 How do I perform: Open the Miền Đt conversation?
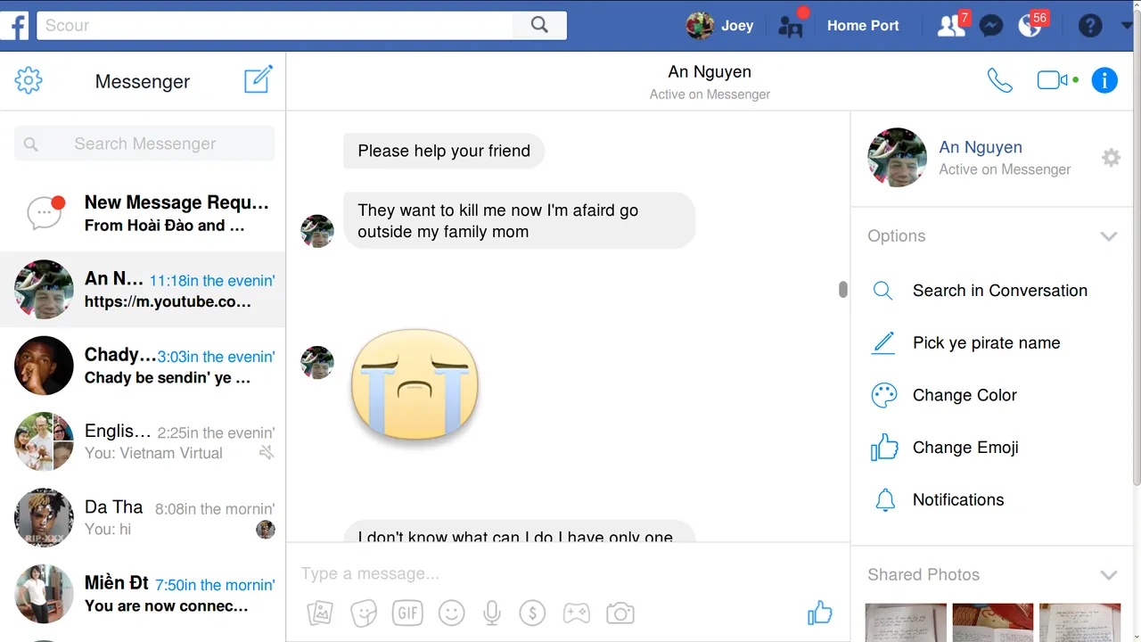click(143, 594)
